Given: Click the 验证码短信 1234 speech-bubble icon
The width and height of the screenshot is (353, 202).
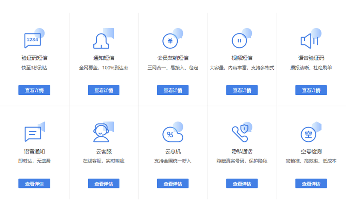Looking at the screenshot, I should [34, 38].
